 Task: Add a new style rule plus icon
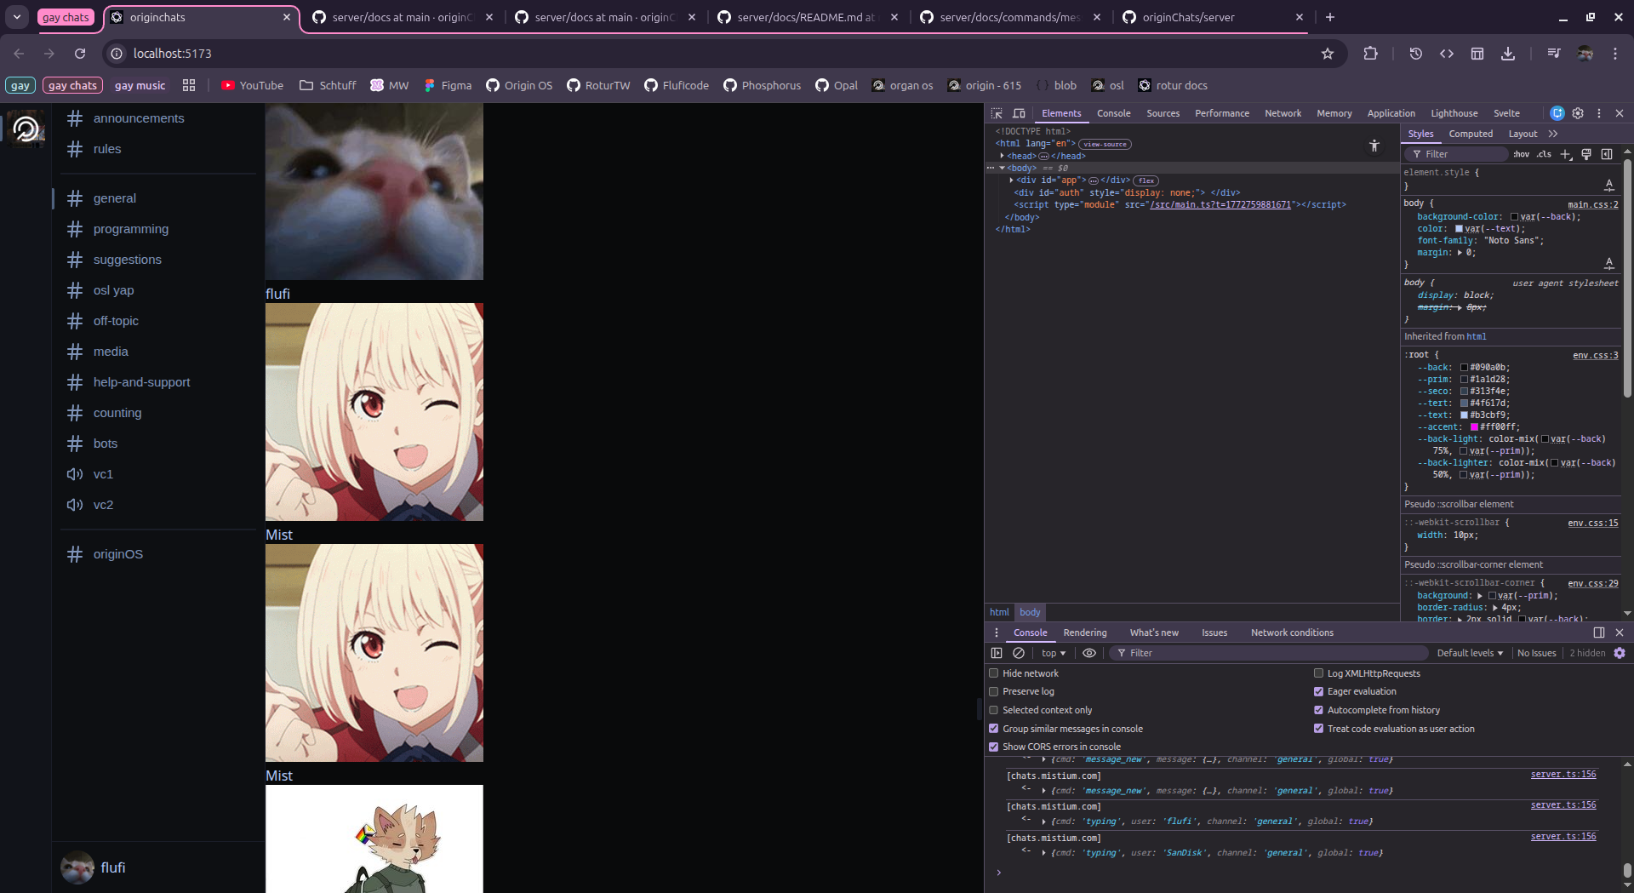[x=1566, y=154]
